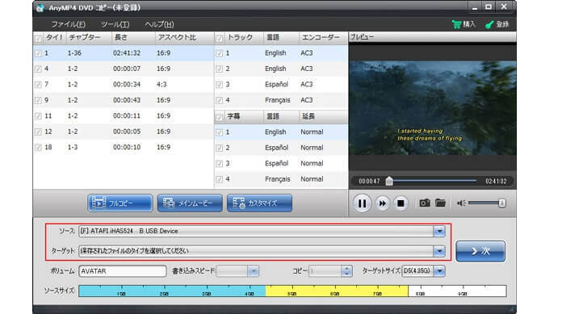Click the source size bar yellow segment

click(x=337, y=291)
